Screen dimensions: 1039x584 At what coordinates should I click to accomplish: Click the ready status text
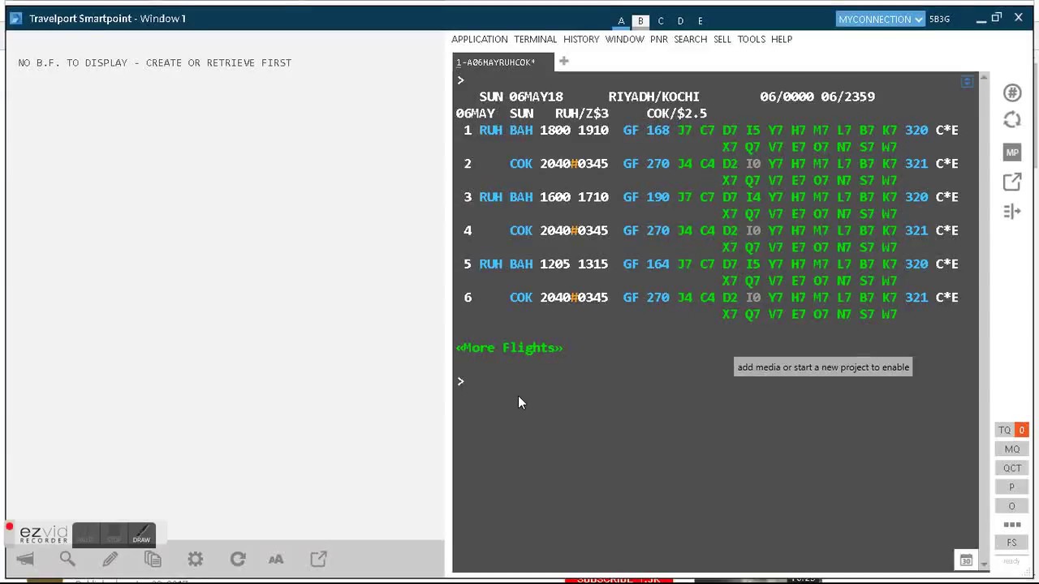[1011, 561]
